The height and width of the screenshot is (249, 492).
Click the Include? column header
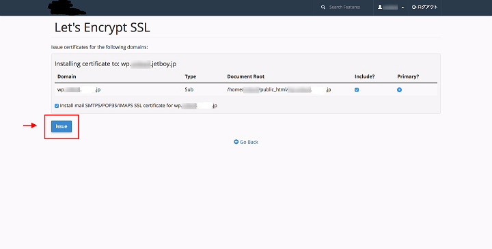click(365, 76)
